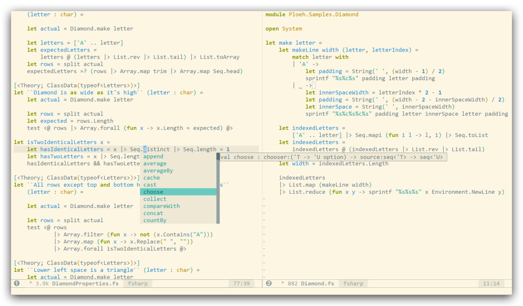Click modified asterisk before DiamondProperties.fs
Viewport: 523px width, 306px height.
[x=31, y=283]
